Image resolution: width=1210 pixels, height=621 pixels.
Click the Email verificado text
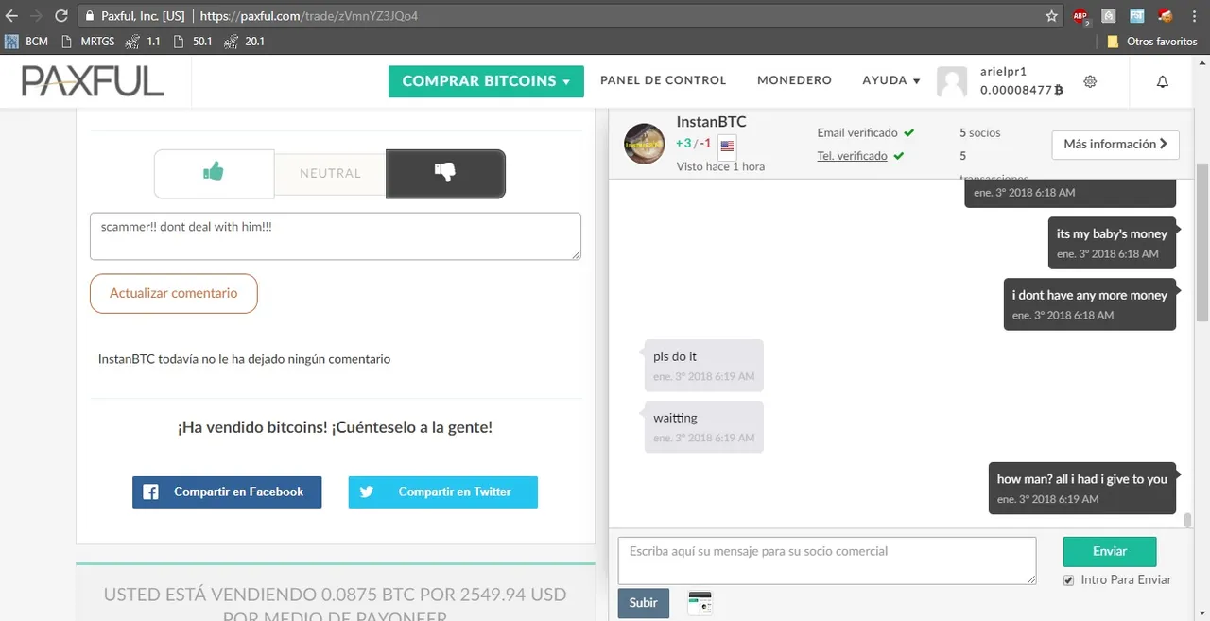click(858, 133)
